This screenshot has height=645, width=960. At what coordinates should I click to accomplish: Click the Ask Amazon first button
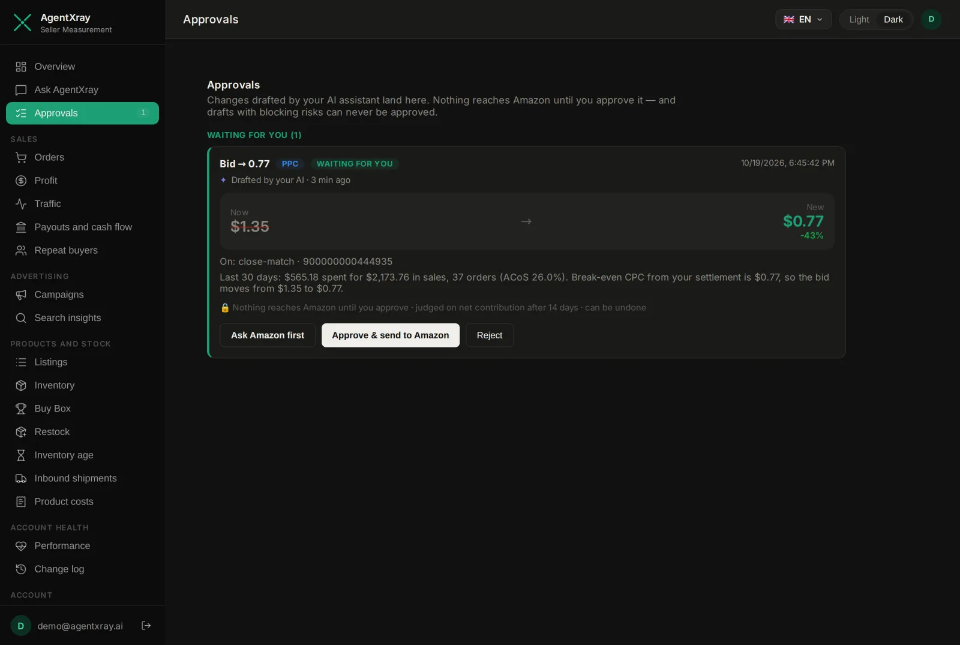(x=268, y=335)
